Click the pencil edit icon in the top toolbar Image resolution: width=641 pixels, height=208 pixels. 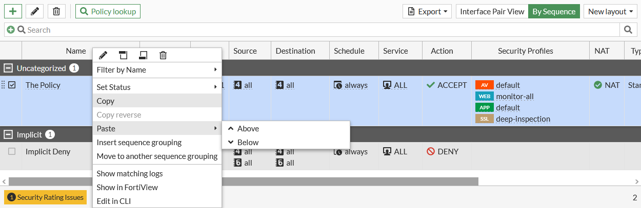click(x=34, y=11)
